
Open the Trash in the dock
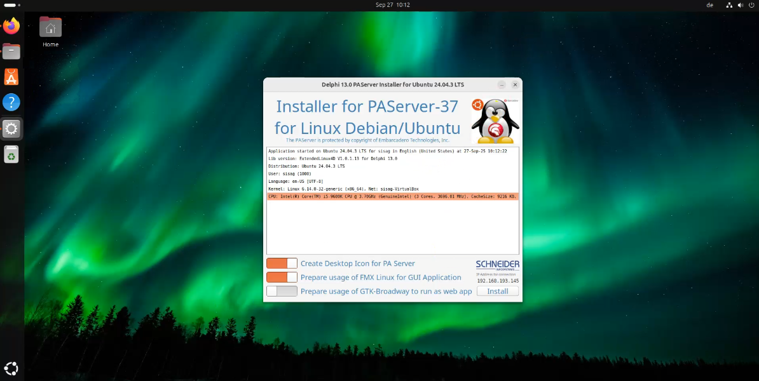[x=11, y=154]
